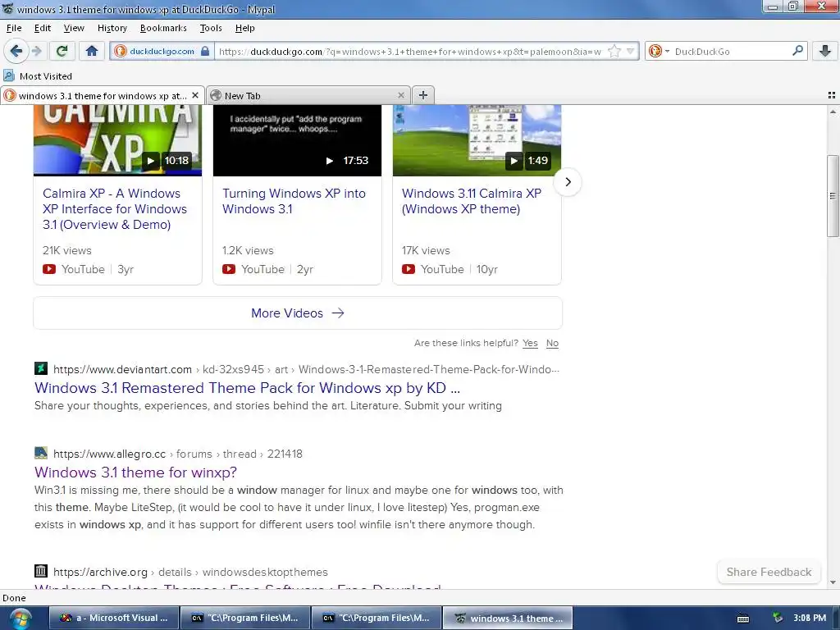
Task: Open Windows 3.1 Remastered Theme Pack result
Action: [x=247, y=388]
